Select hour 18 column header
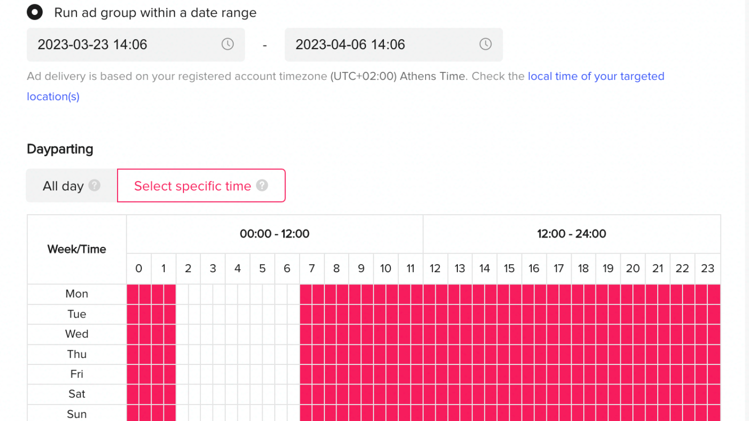This screenshot has height=421, width=749. tap(583, 269)
